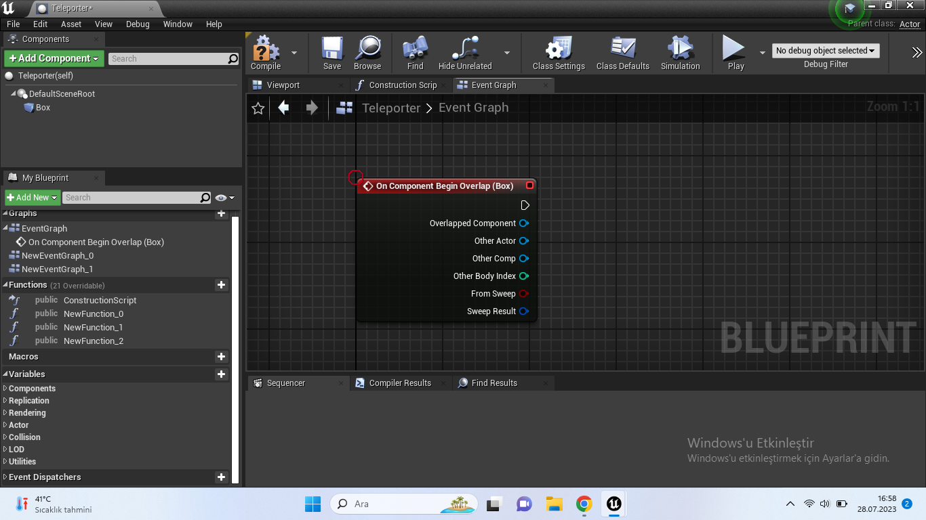The width and height of the screenshot is (926, 520).
Task: Click the Other Comp output pin
Action: coord(524,259)
